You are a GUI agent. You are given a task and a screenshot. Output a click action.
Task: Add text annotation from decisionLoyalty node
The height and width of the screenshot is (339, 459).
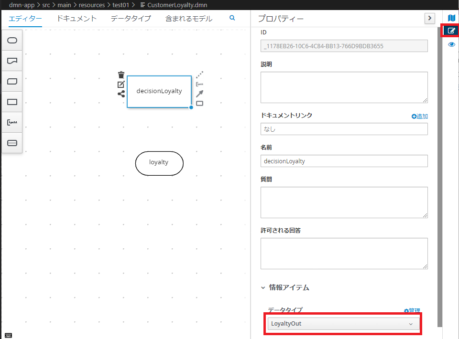(200, 84)
